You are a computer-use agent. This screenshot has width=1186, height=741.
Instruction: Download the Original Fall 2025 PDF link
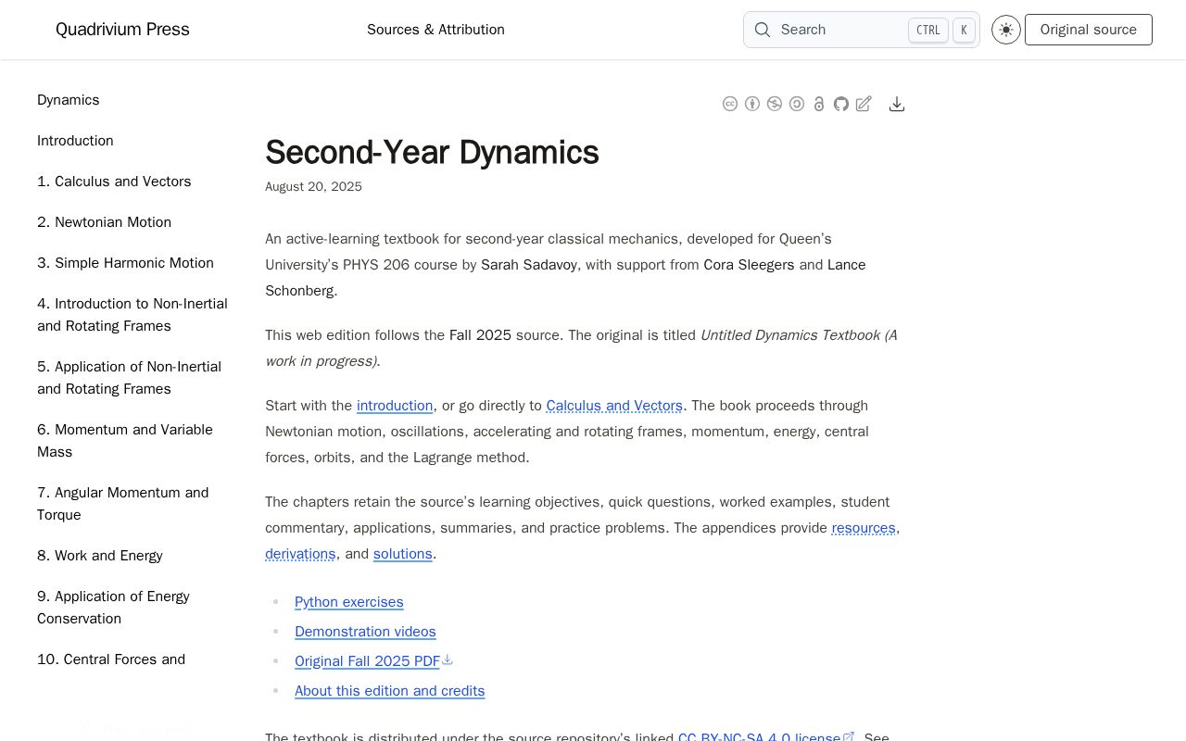point(373,661)
